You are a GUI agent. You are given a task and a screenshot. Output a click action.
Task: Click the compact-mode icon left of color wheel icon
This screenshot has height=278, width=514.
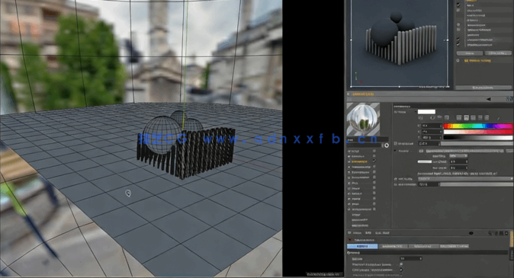point(421,117)
